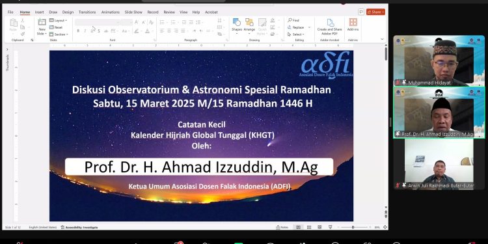Click Create and Share Adobe PDF
The image size is (488, 244).
(330, 27)
